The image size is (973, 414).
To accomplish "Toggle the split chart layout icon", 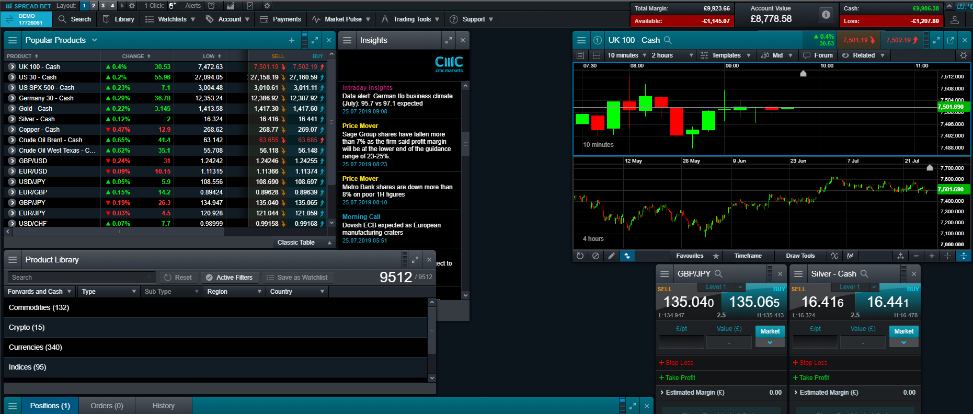I will pos(597,55).
